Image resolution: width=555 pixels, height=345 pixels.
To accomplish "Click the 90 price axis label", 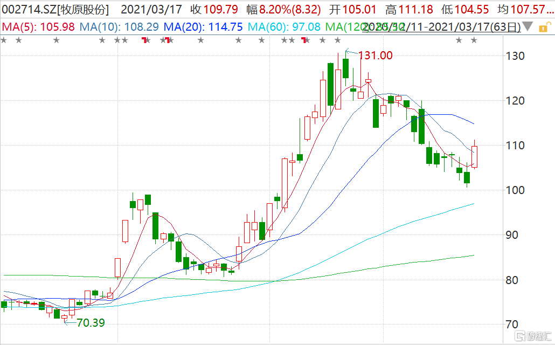I will pyautogui.click(x=511, y=235).
